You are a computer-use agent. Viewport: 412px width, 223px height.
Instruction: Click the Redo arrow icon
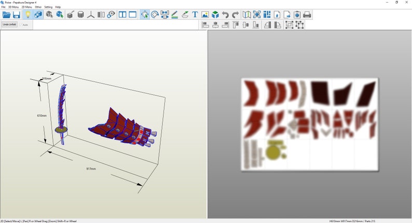tap(236, 15)
